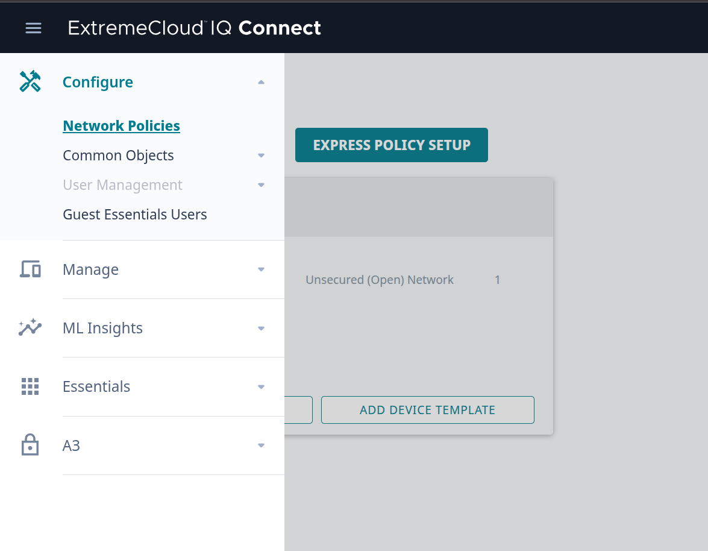The height and width of the screenshot is (551, 708).
Task: Click the Manage devices icon
Action: pos(30,269)
